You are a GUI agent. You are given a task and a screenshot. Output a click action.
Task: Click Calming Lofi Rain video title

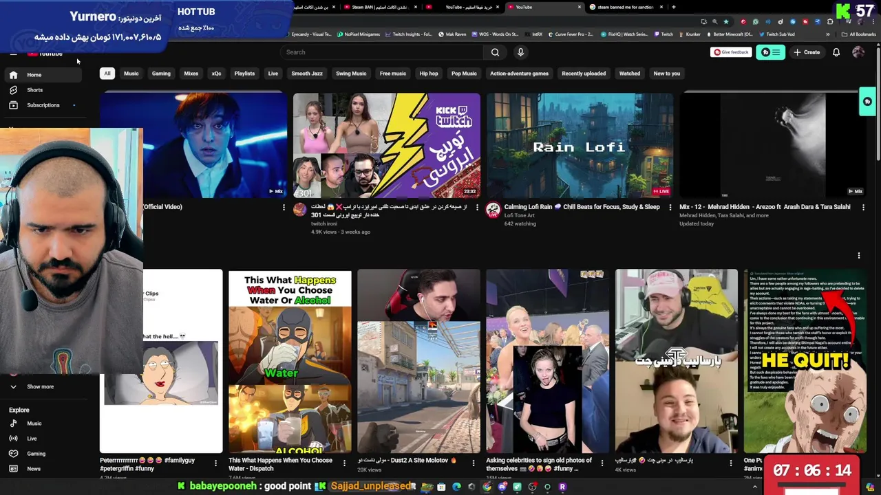pos(582,207)
